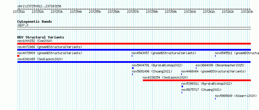Open the nsv5965649 (Almarri2020) label
The image size is (259, 110).
(236, 96)
